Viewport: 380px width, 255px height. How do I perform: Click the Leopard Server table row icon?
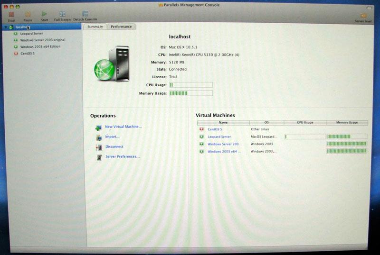tap(201, 137)
